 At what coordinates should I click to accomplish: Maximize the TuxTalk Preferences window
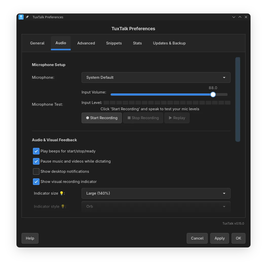[x=240, y=17]
